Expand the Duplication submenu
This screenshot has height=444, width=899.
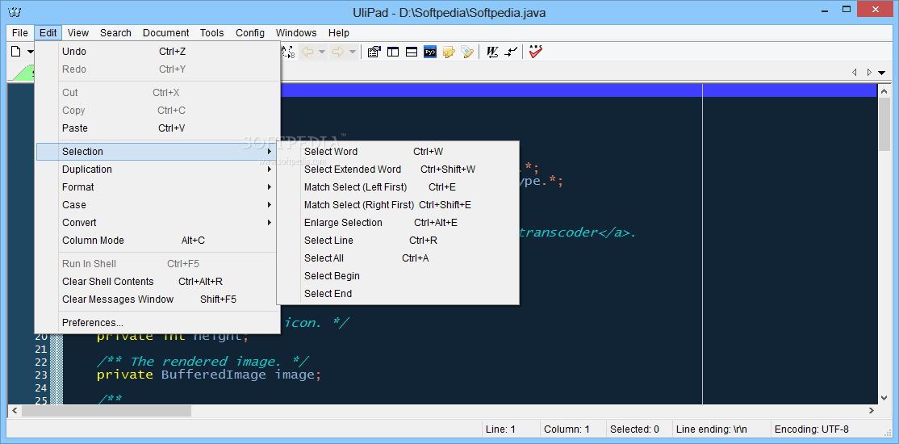pos(157,170)
